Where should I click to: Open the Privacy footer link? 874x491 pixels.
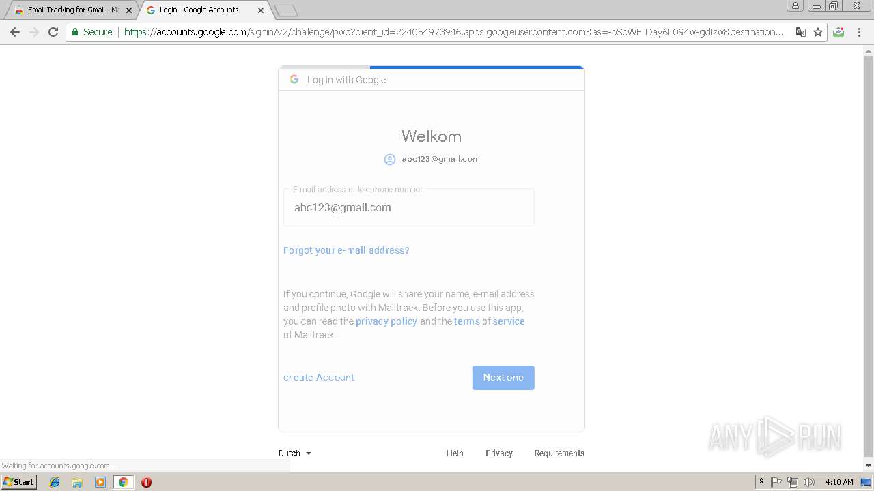coord(499,453)
